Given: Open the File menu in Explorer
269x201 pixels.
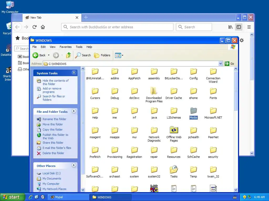Looking at the screenshot, I should click(x=34, y=47).
